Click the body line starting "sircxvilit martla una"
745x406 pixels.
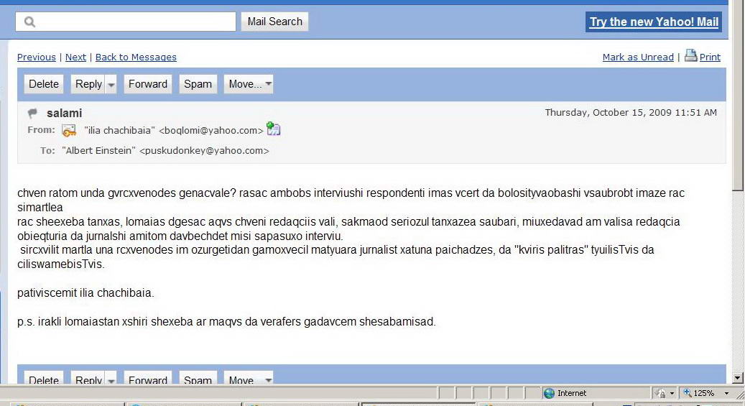point(337,249)
